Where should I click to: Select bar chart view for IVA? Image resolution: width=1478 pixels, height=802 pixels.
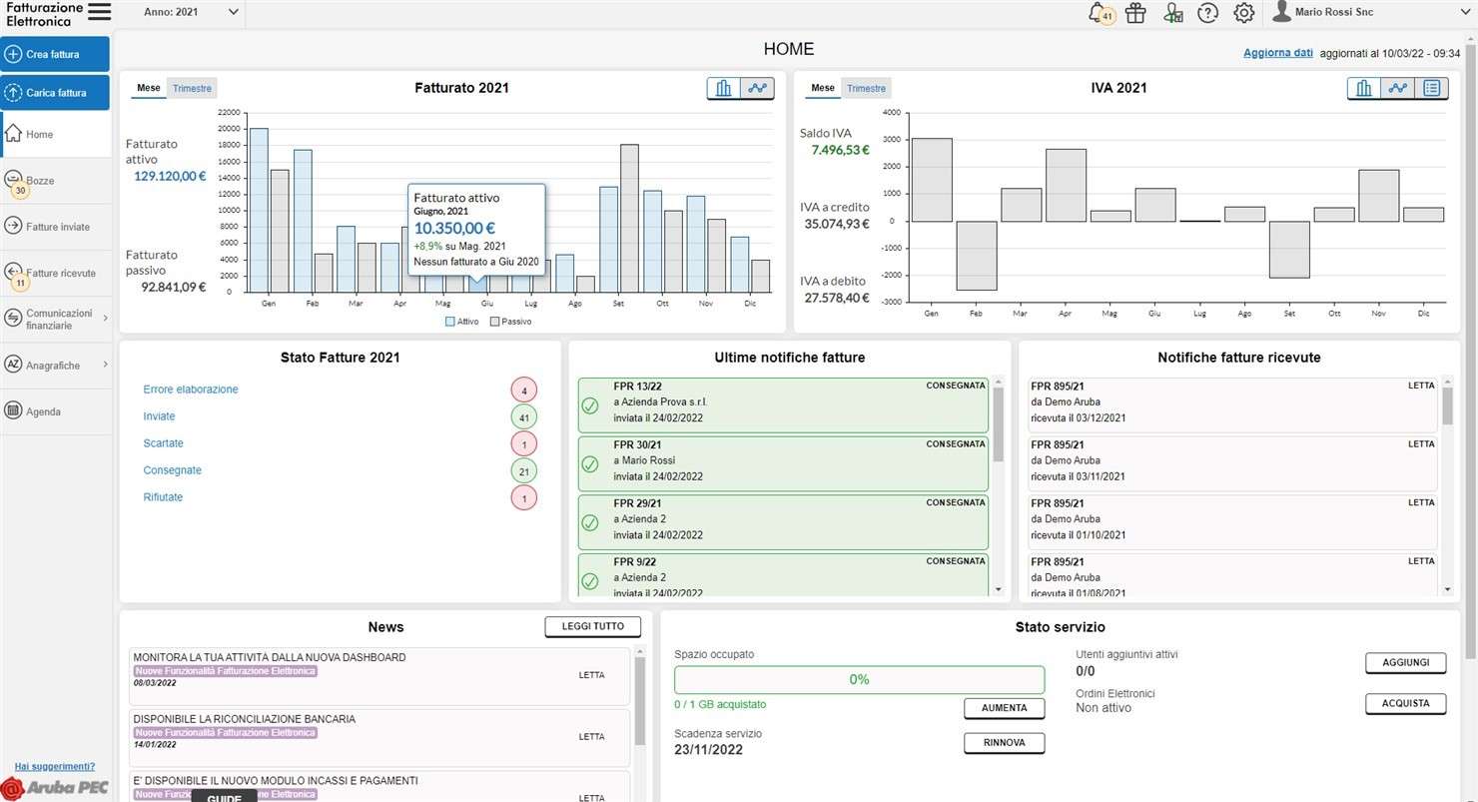point(1363,89)
